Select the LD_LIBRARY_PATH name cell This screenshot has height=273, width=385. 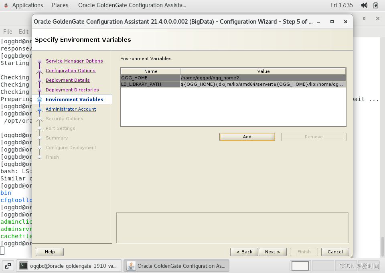pyautogui.click(x=150, y=84)
